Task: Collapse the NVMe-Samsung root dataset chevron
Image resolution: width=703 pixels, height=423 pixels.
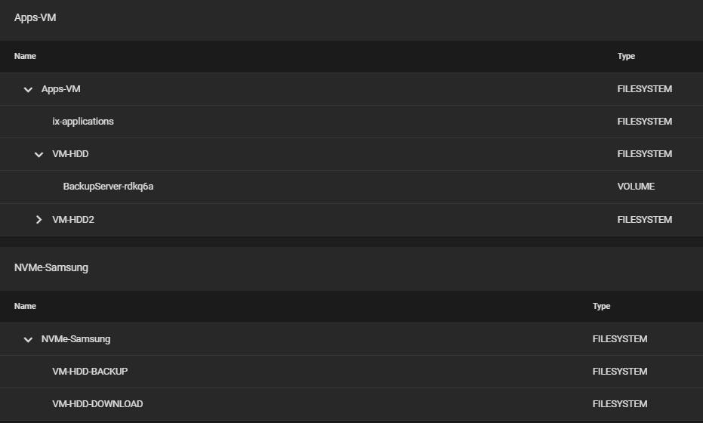Action: 28,340
